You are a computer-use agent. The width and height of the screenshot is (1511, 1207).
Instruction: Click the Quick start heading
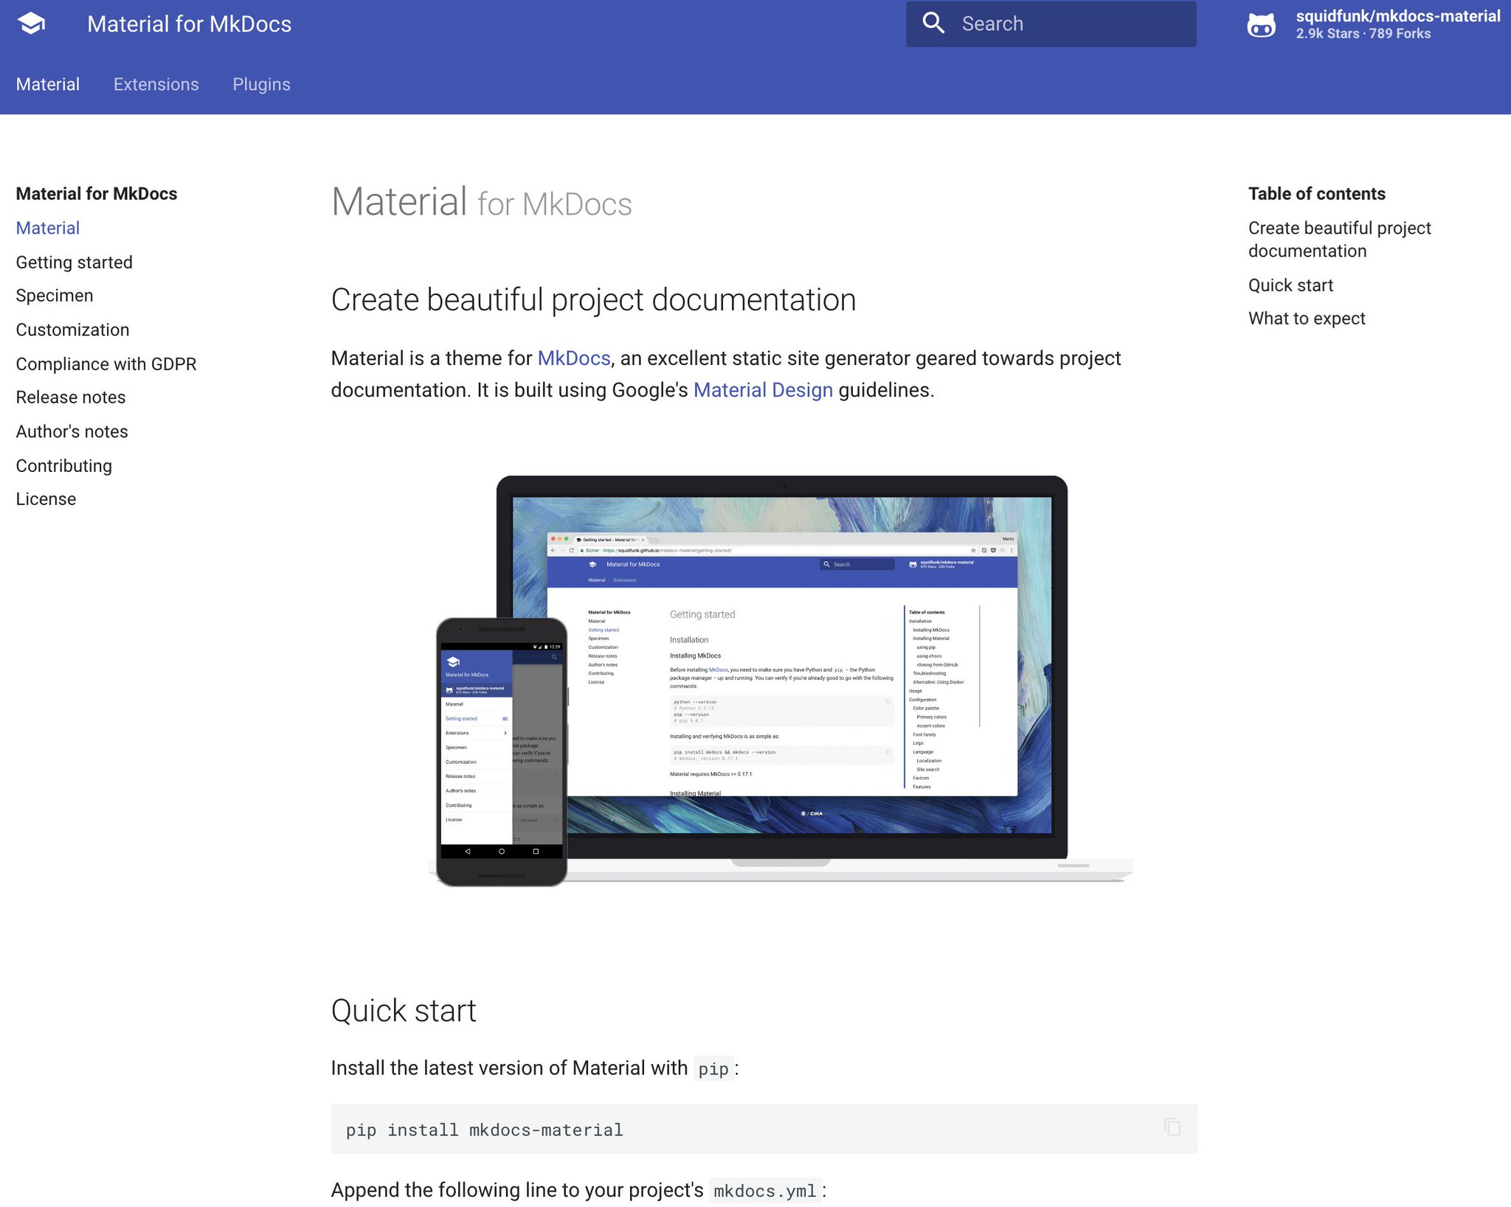pos(404,1010)
